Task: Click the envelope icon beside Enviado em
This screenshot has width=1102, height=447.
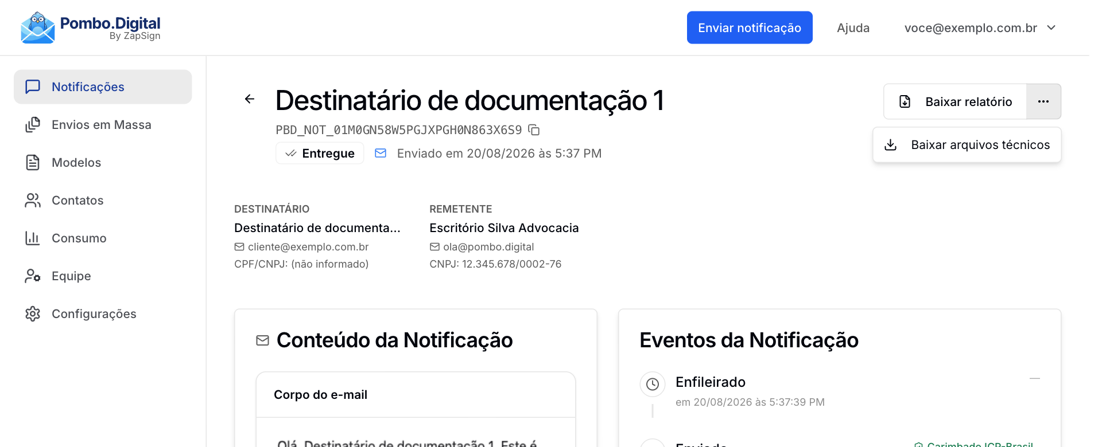Action: pos(381,153)
